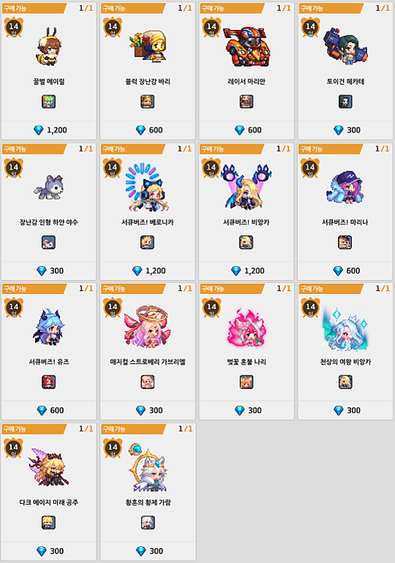Buy 서큐버즈! 비앙카 for 1,200 gems
Viewport: 395px width, 563px height.
pos(247,271)
